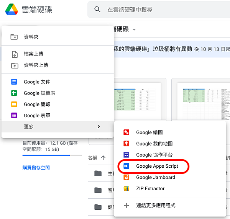Select 檔案上傳 from the menu

tap(34, 54)
